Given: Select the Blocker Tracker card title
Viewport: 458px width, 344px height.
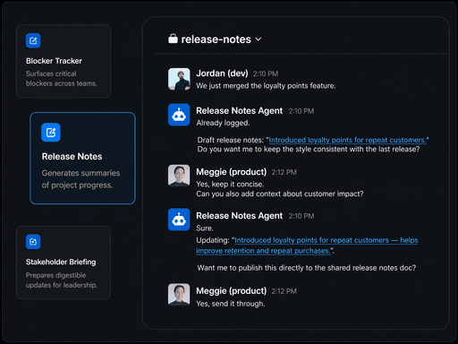Looking at the screenshot, I should click(54, 61).
